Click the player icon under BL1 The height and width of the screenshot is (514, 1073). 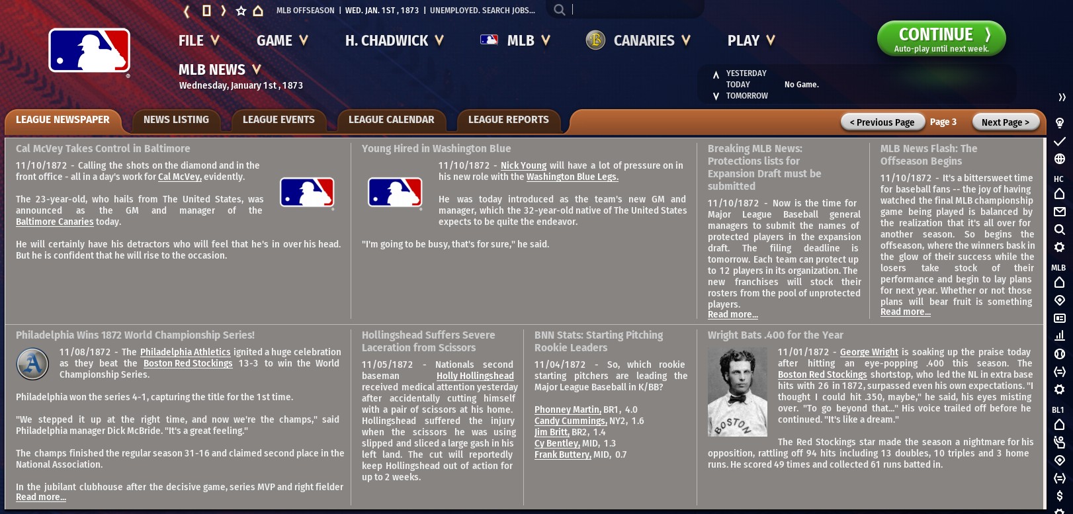tap(1059, 443)
